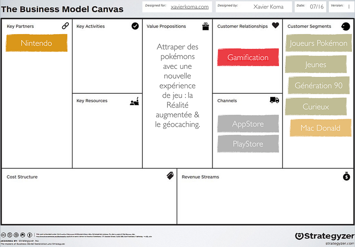Screen dimensions: 355x247
Task: Click the value proposition text block
Action: coord(177,85)
